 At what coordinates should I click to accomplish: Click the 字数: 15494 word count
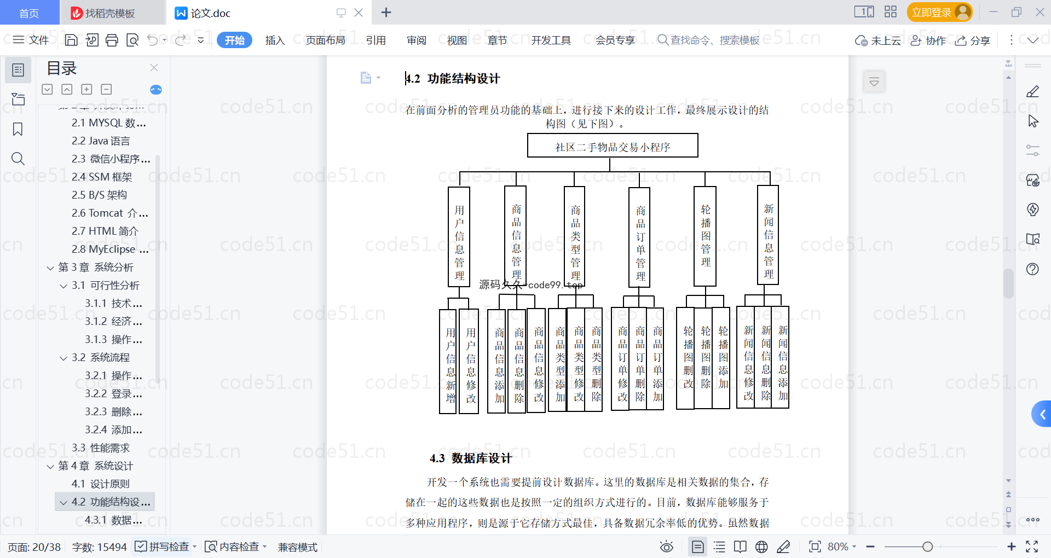coord(100,547)
